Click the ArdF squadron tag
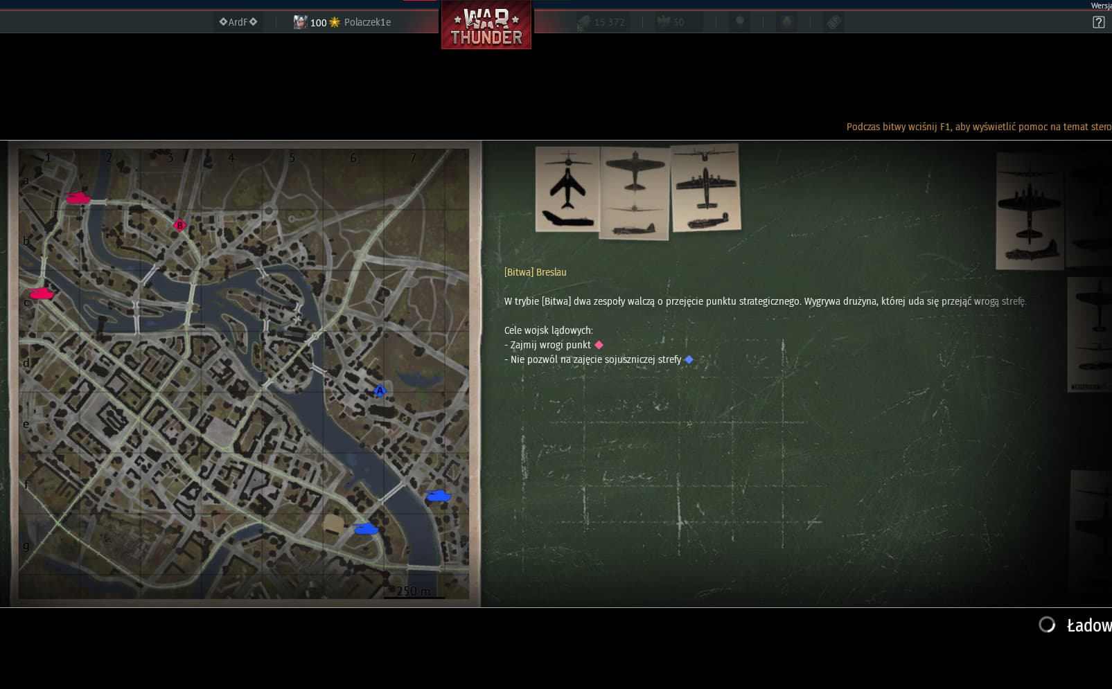 (x=238, y=22)
